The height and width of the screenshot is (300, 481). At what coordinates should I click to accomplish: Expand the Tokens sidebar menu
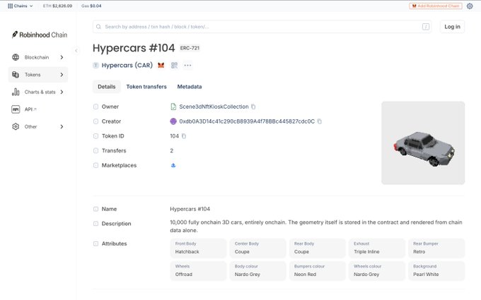(38, 75)
